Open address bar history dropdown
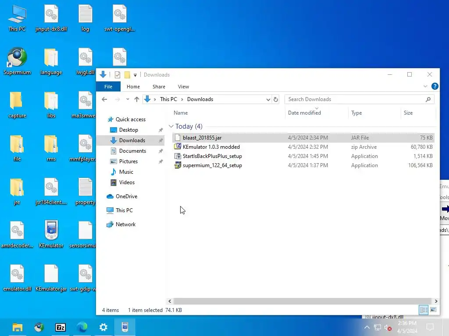449x336 pixels. point(268,99)
